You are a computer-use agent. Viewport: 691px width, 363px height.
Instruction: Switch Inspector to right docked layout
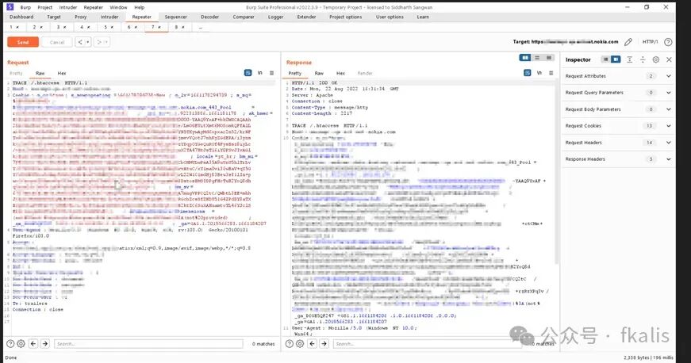[616, 59]
